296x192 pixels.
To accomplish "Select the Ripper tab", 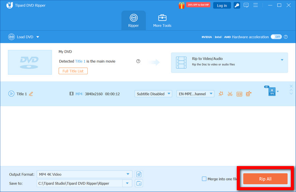I will click(134, 21).
